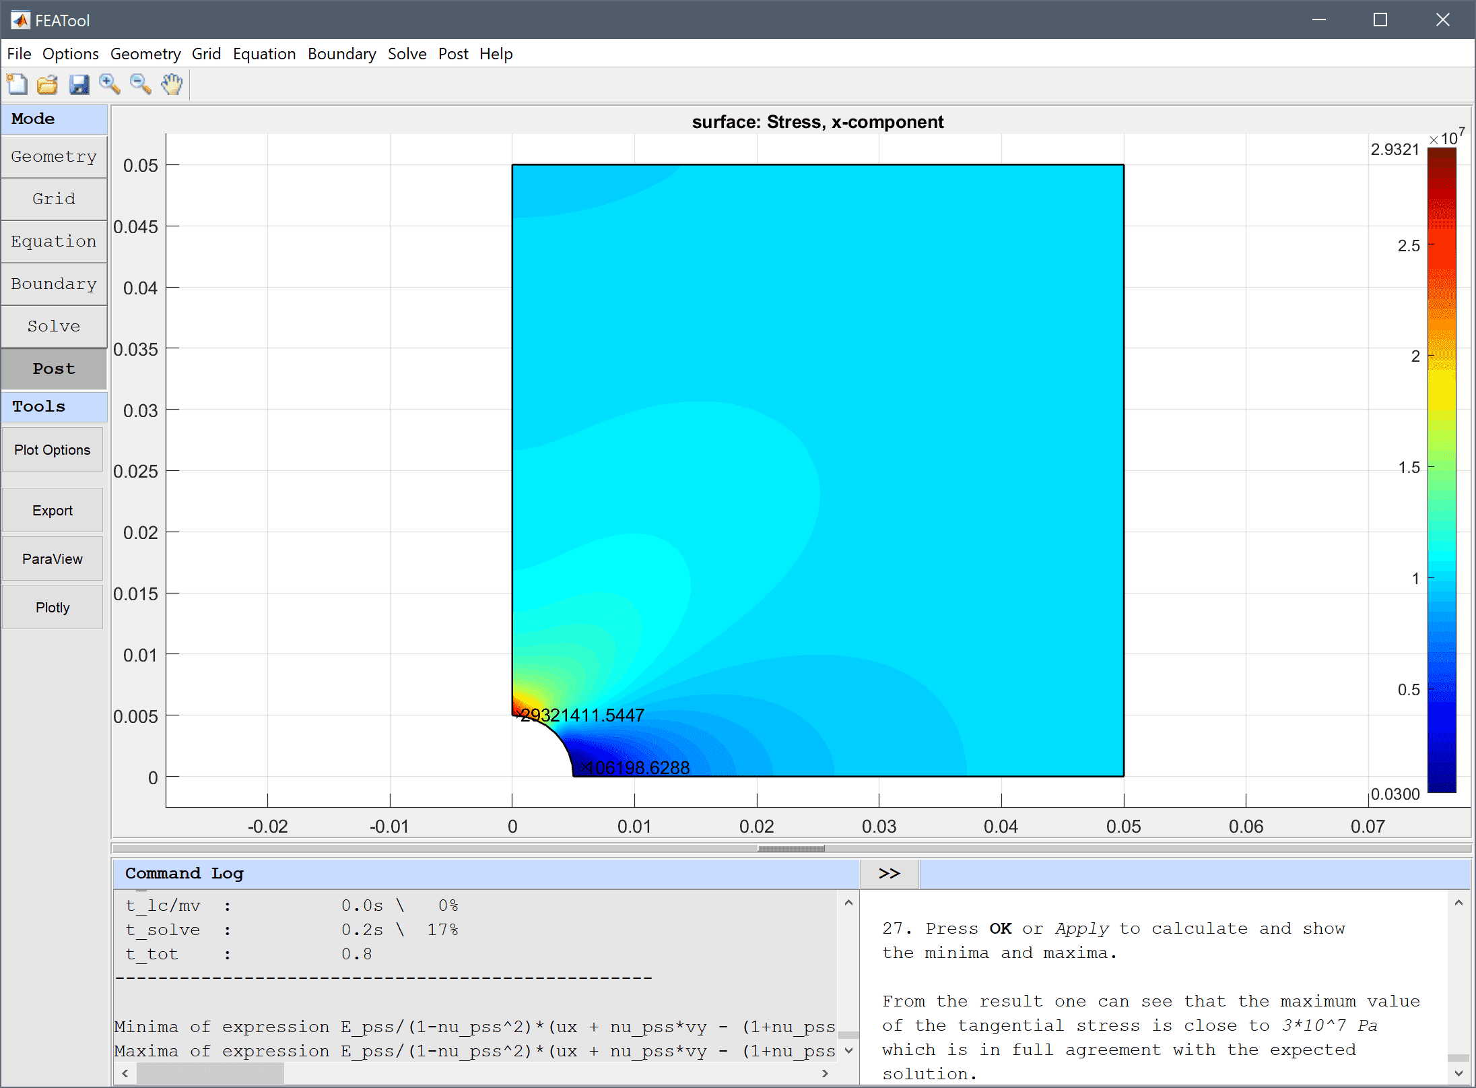Click the Export tool button
The width and height of the screenshot is (1476, 1088).
click(x=53, y=510)
